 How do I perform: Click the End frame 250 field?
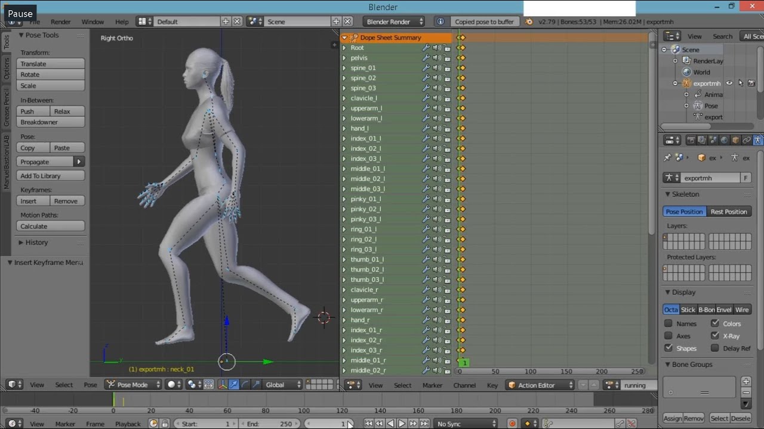[270, 424]
